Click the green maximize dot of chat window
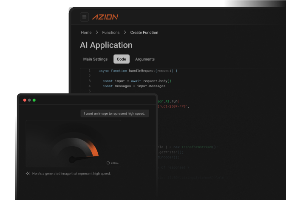 point(34,100)
